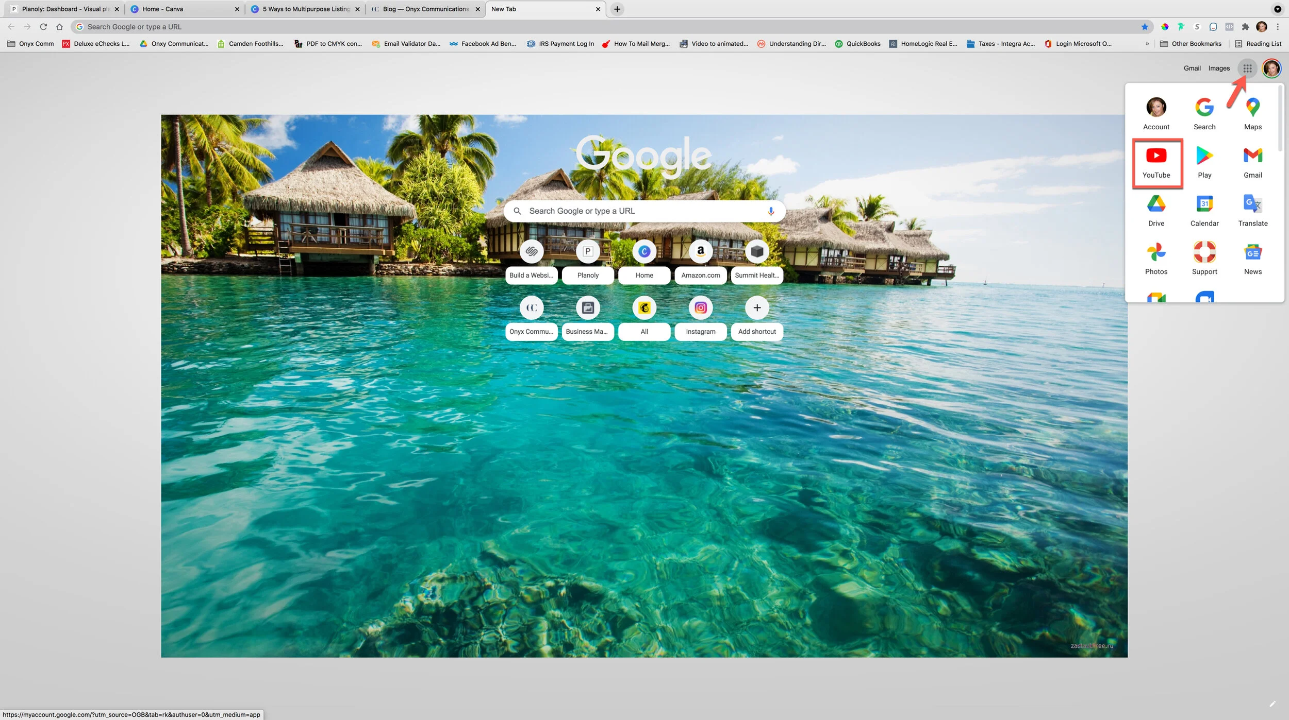
Task: Toggle the bookmark star in address bar
Action: coord(1144,27)
